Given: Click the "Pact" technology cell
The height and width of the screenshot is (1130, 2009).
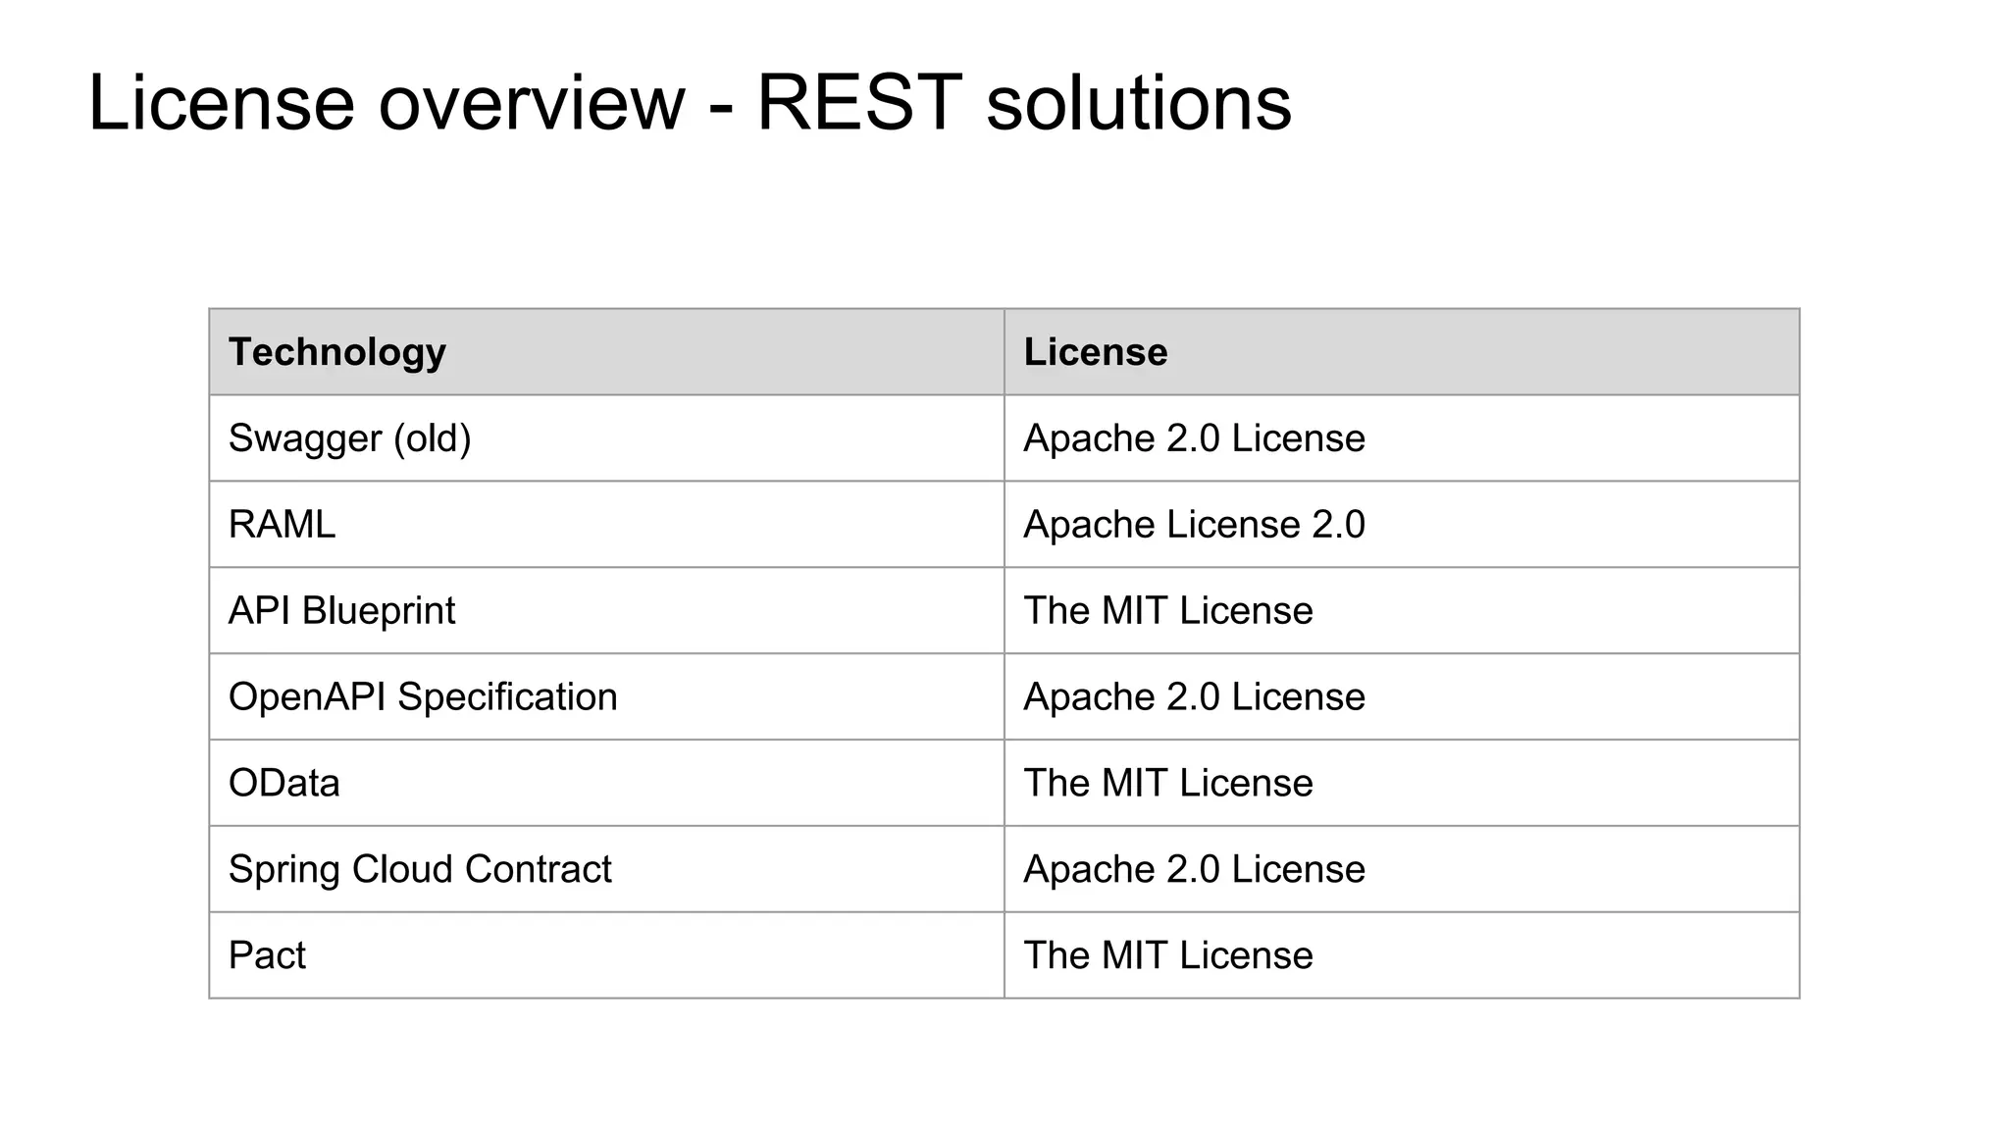Looking at the screenshot, I should click(x=267, y=955).
